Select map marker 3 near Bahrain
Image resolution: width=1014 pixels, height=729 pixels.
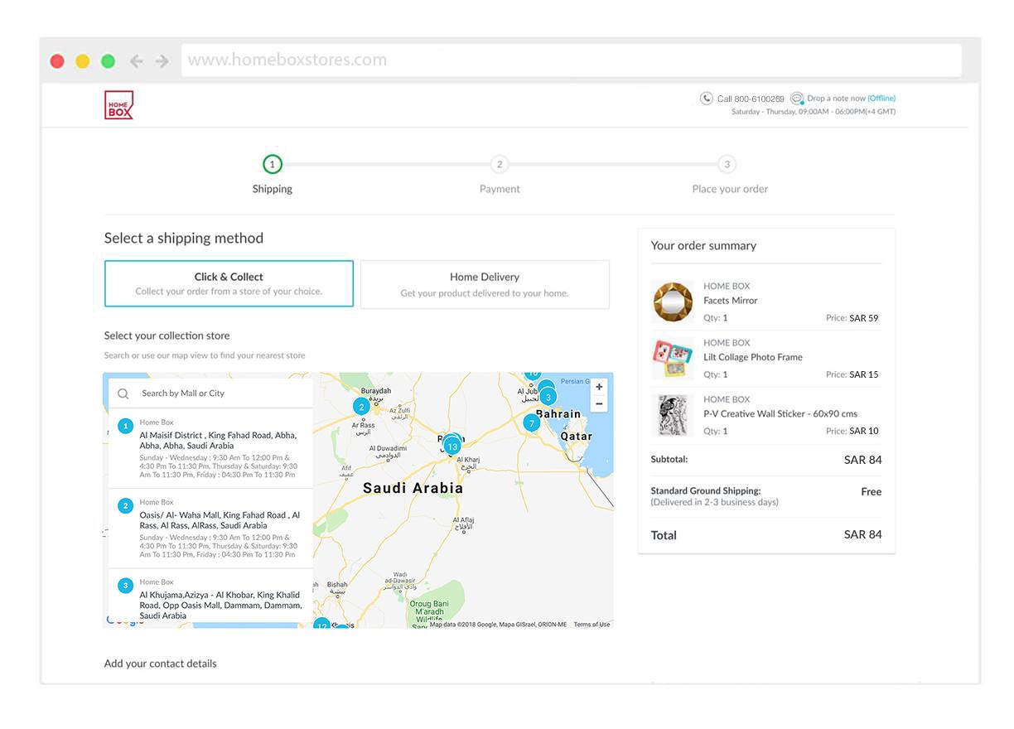pyautogui.click(x=548, y=397)
